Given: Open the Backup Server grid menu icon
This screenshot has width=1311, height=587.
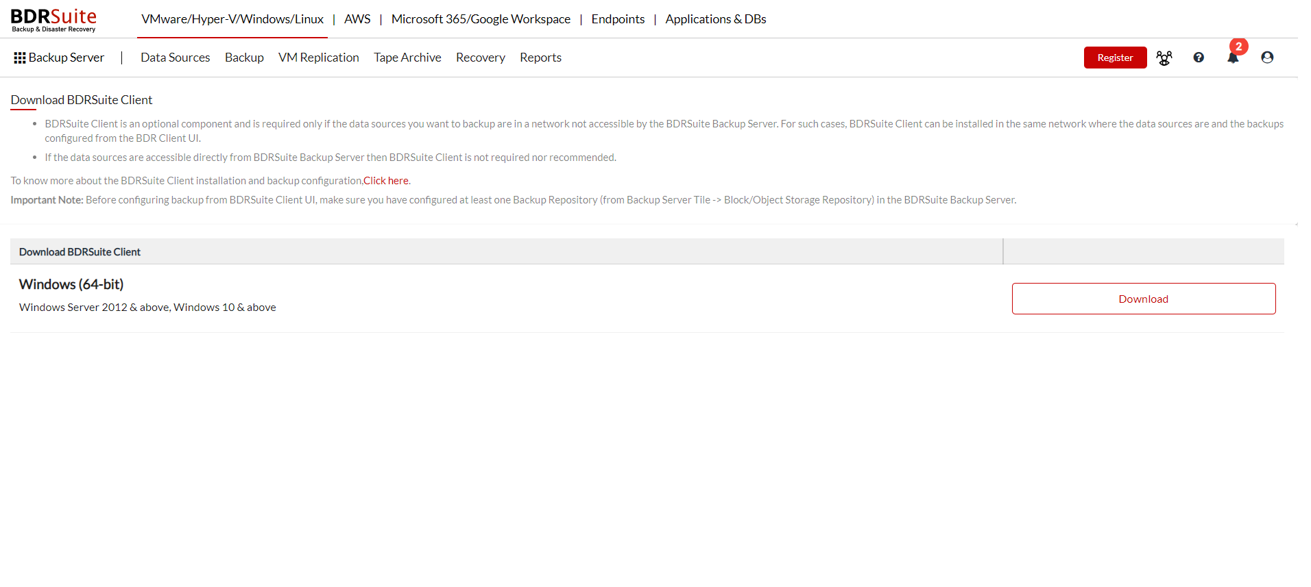Looking at the screenshot, I should coord(20,58).
